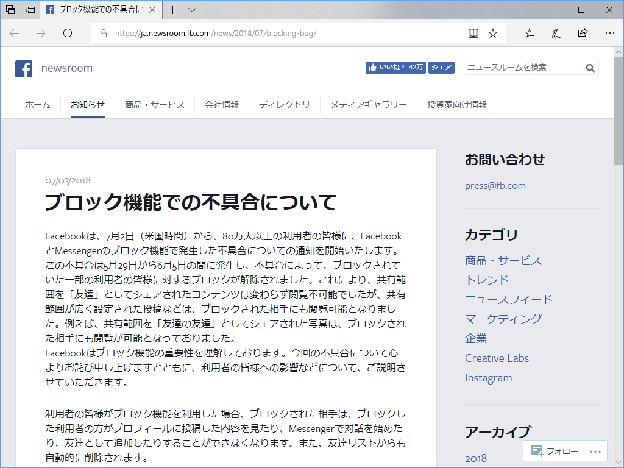Select the Windows Ink pen icon
Viewport: 624px width, 468px height.
pos(555,33)
